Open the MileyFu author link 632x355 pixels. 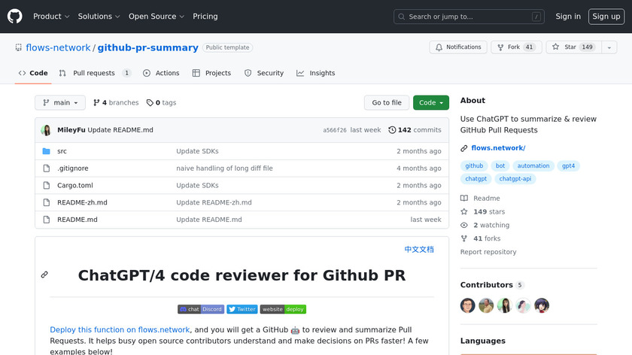(x=71, y=130)
